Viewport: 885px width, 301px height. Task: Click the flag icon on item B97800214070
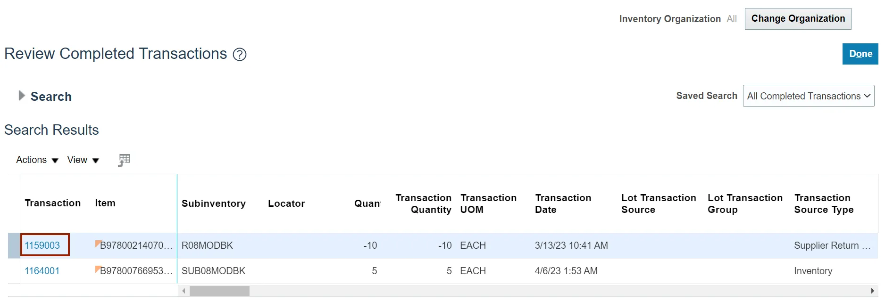tap(98, 244)
